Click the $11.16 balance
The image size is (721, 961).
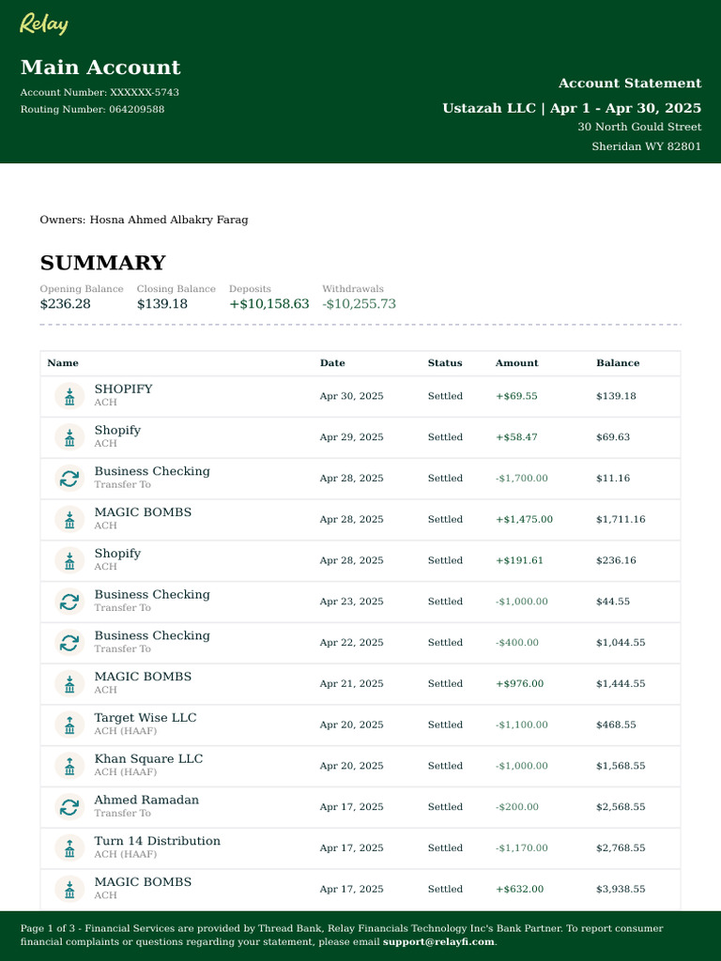613,479
